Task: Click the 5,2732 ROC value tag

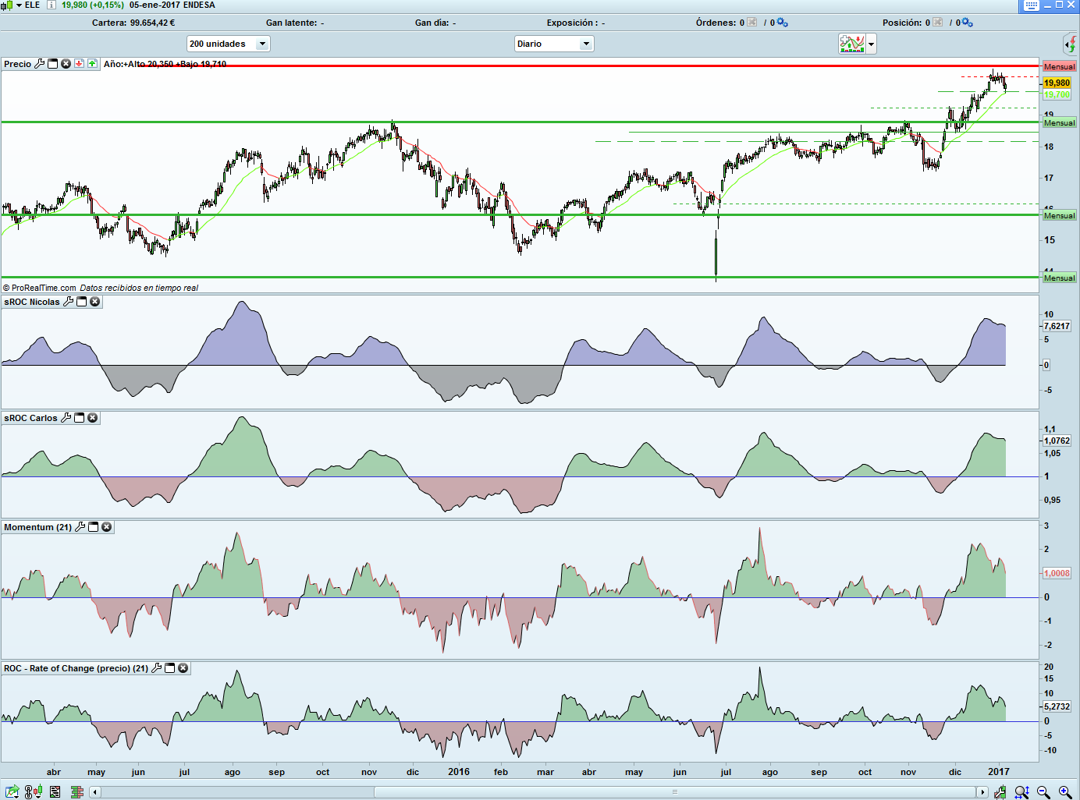Action: pyautogui.click(x=1057, y=706)
